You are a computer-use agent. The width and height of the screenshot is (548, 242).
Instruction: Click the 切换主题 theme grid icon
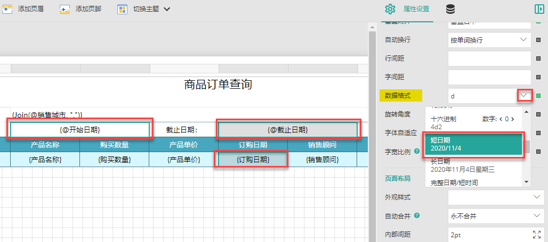122,9
